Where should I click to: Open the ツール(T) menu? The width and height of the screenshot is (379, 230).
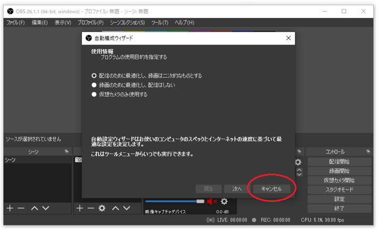coord(160,23)
